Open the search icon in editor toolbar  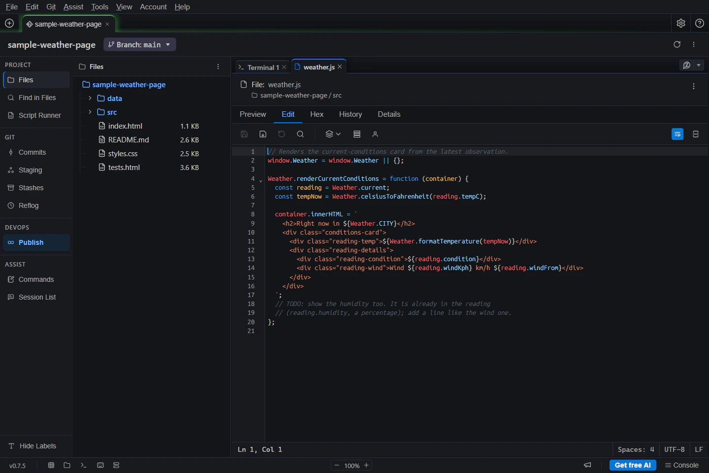300,134
